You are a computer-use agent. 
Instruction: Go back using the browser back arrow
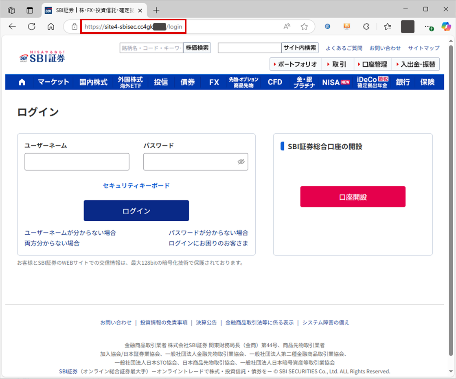(x=12, y=27)
